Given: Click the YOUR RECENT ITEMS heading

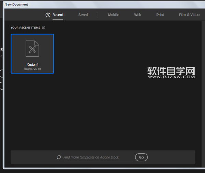Looking at the screenshot, I should (25, 28).
